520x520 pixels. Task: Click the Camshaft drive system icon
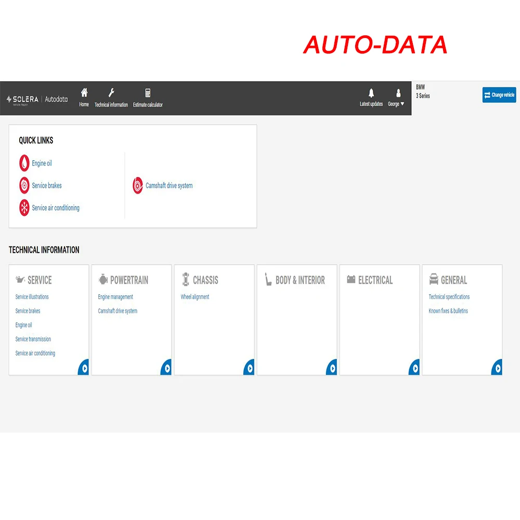138,186
